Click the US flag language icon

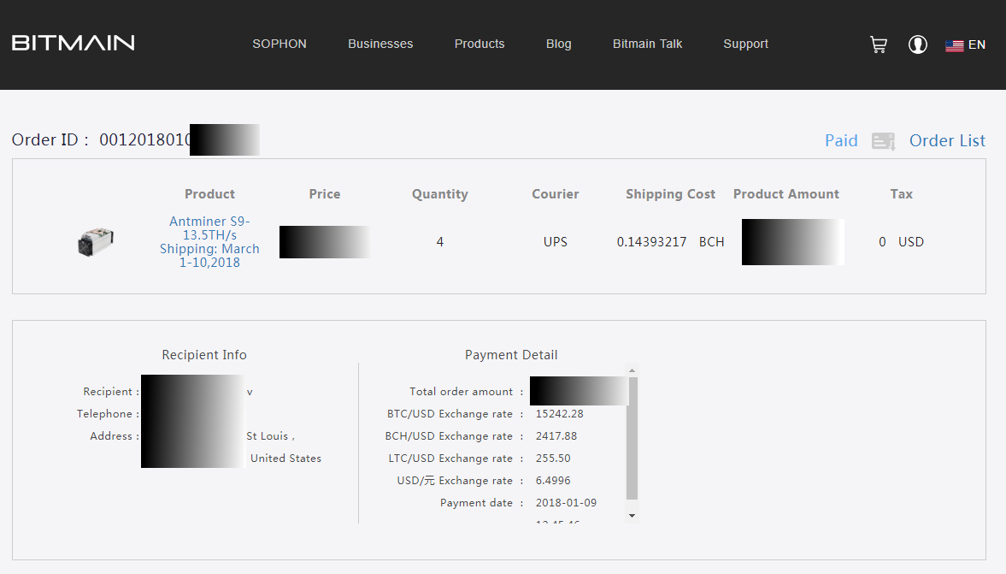pos(954,45)
